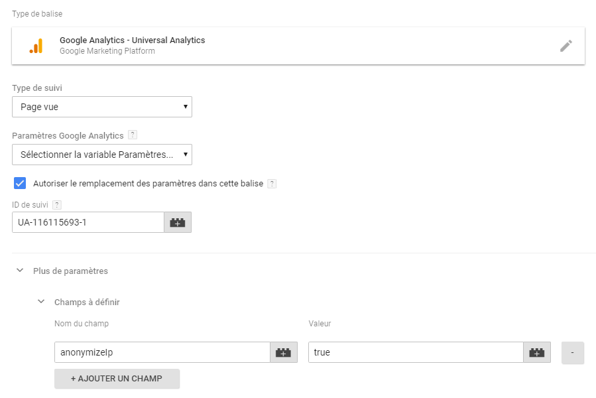Click the Valeur input containing true
The width and height of the screenshot is (596, 398).
click(x=416, y=352)
